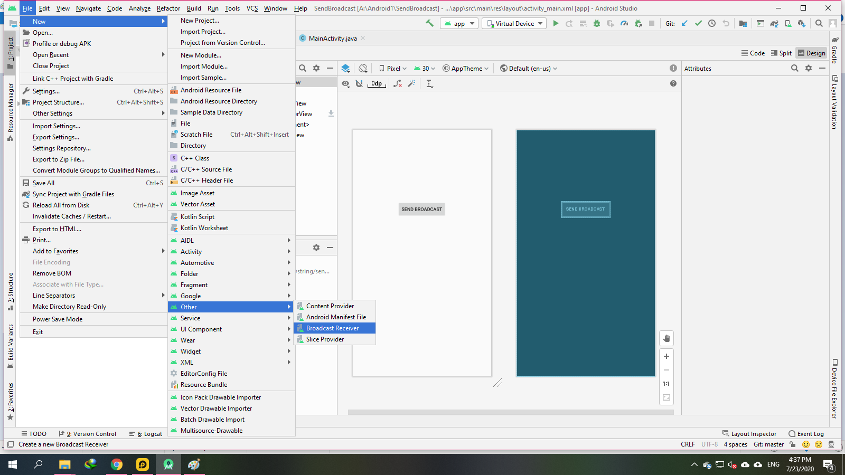Search attributes with magnifier icon
Viewport: 845px width, 475px height.
pos(794,68)
